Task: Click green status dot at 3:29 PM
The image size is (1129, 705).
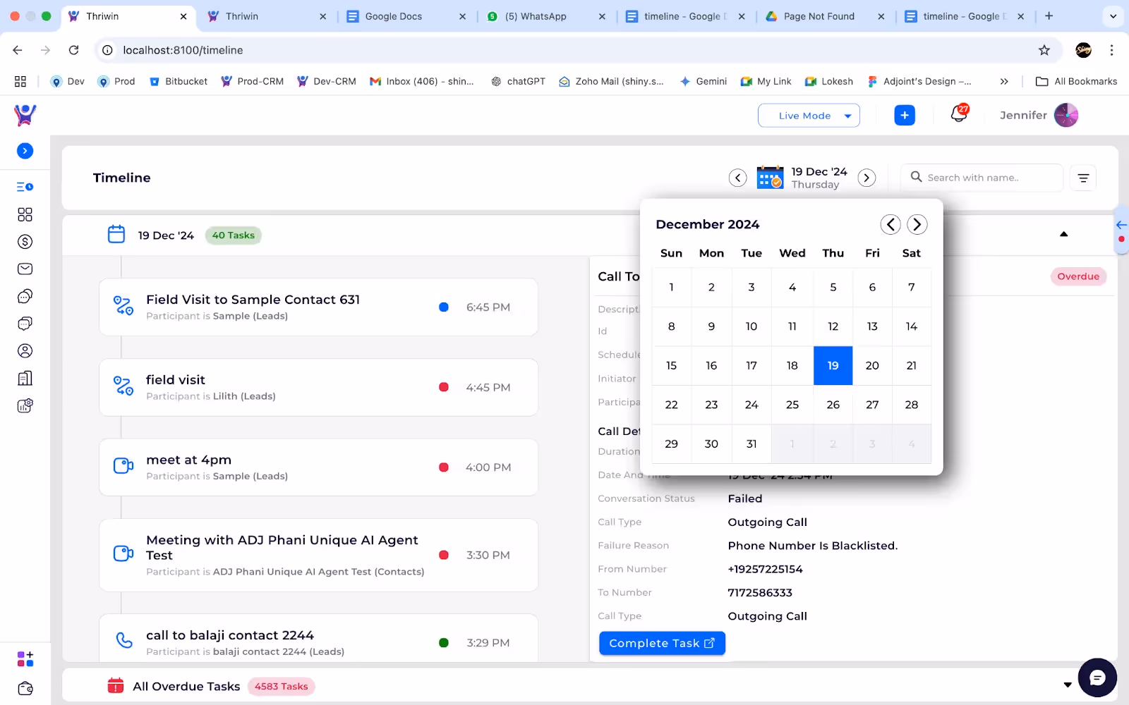Action: tap(444, 643)
